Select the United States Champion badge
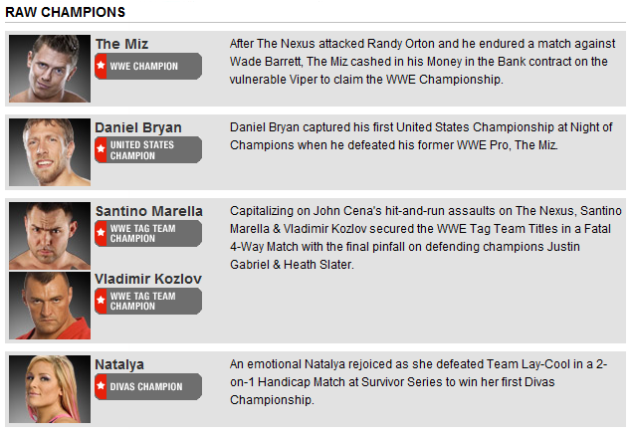The width and height of the screenshot is (633, 435). tap(148, 149)
